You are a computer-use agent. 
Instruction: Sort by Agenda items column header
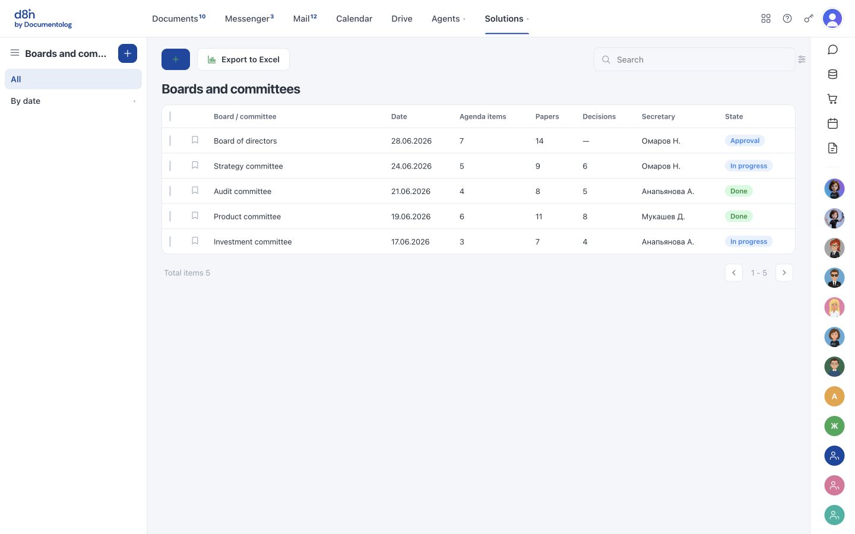pos(483,116)
